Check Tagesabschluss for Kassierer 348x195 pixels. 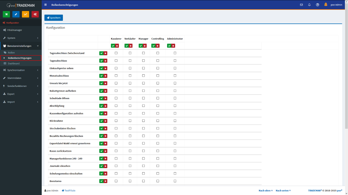point(116,61)
